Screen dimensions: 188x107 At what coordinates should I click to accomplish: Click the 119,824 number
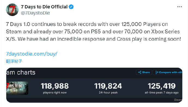click(108, 86)
